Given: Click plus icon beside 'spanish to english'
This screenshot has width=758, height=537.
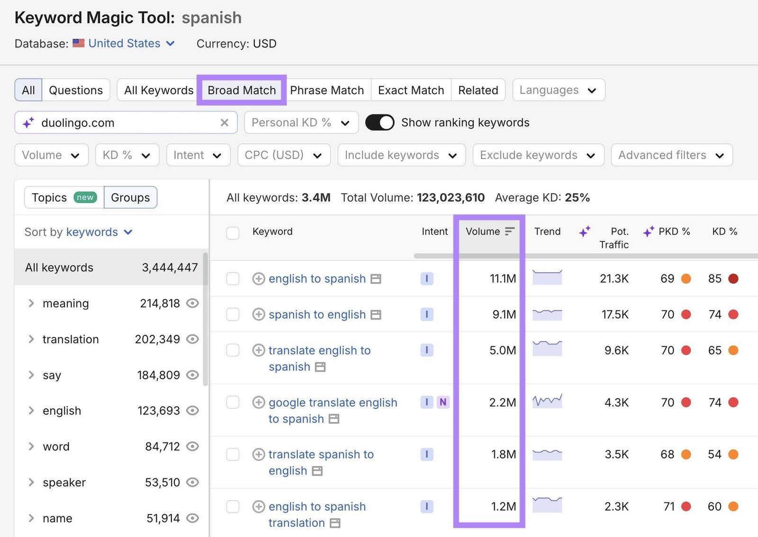Looking at the screenshot, I should coord(259,314).
